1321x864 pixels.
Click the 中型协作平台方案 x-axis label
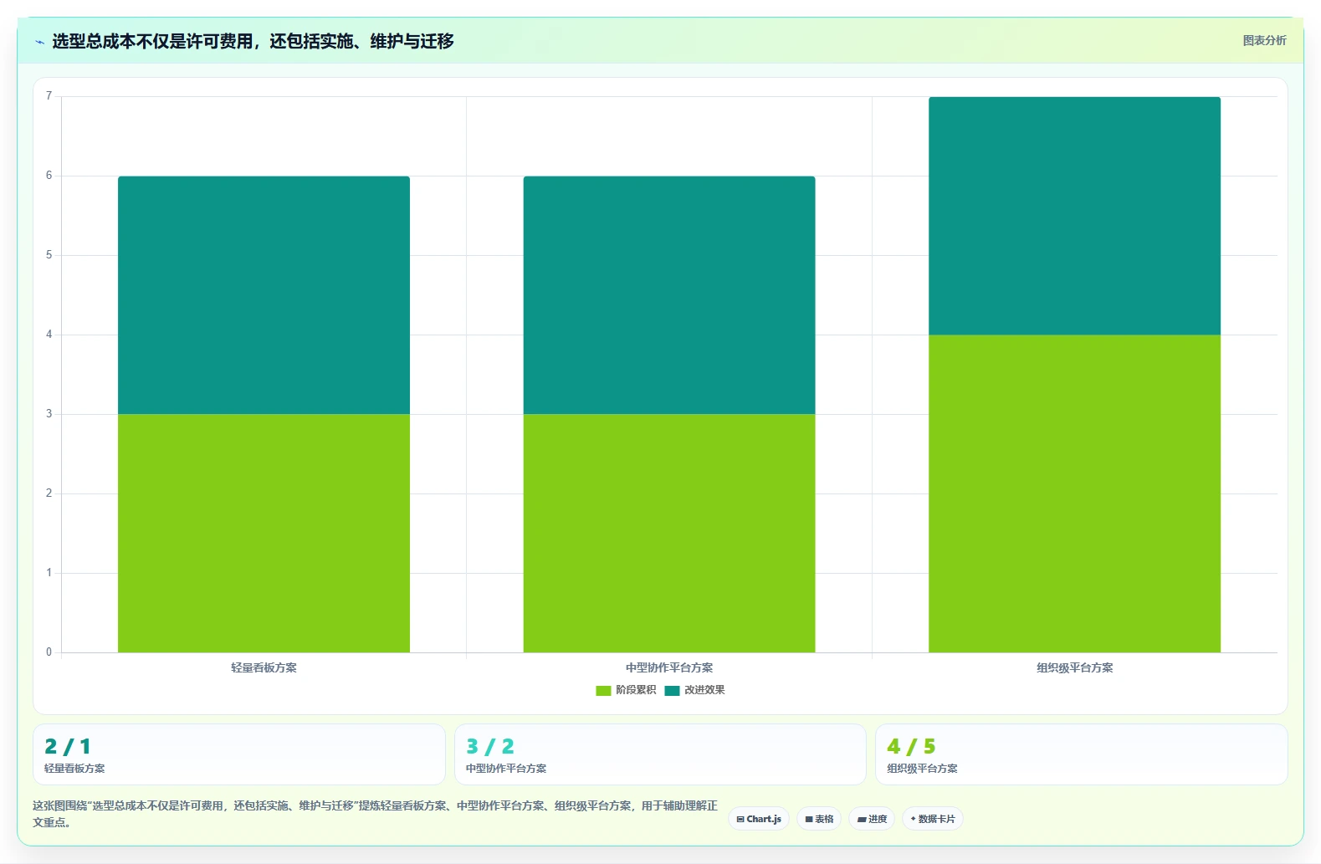click(x=669, y=667)
